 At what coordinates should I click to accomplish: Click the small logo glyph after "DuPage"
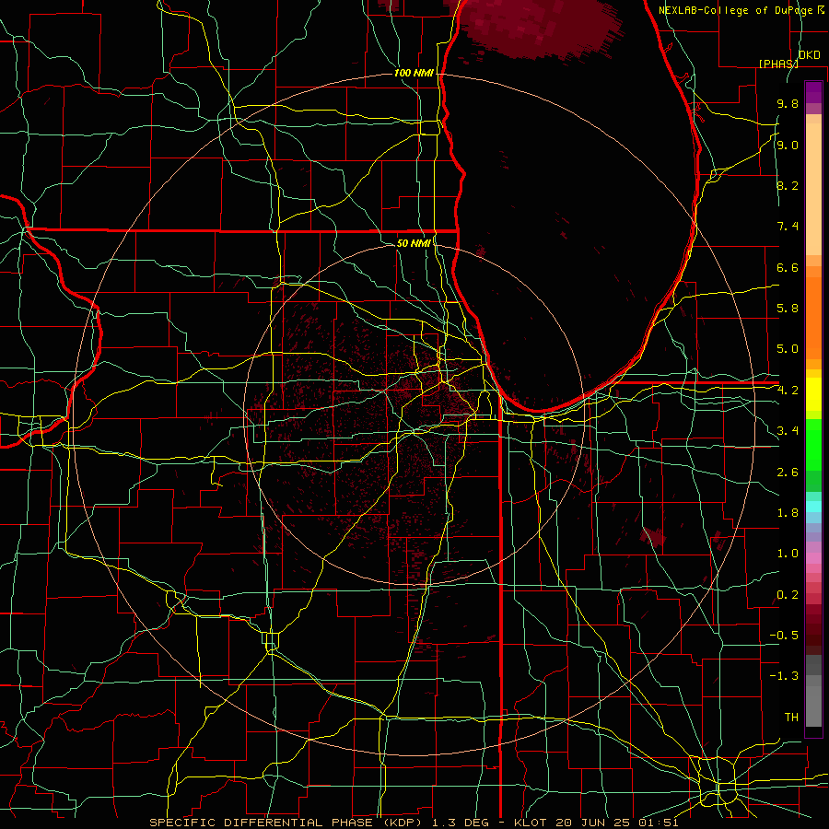pyautogui.click(x=821, y=9)
